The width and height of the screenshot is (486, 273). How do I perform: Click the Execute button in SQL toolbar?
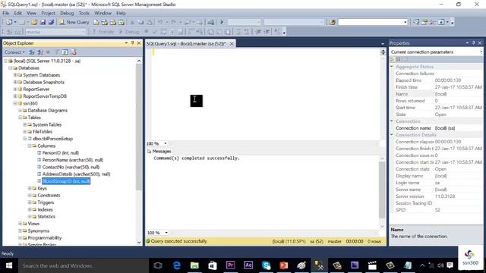click(103, 32)
